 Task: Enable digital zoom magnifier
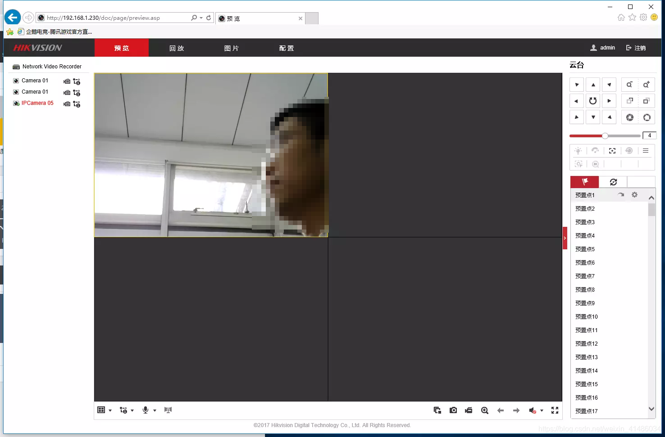(x=485, y=410)
